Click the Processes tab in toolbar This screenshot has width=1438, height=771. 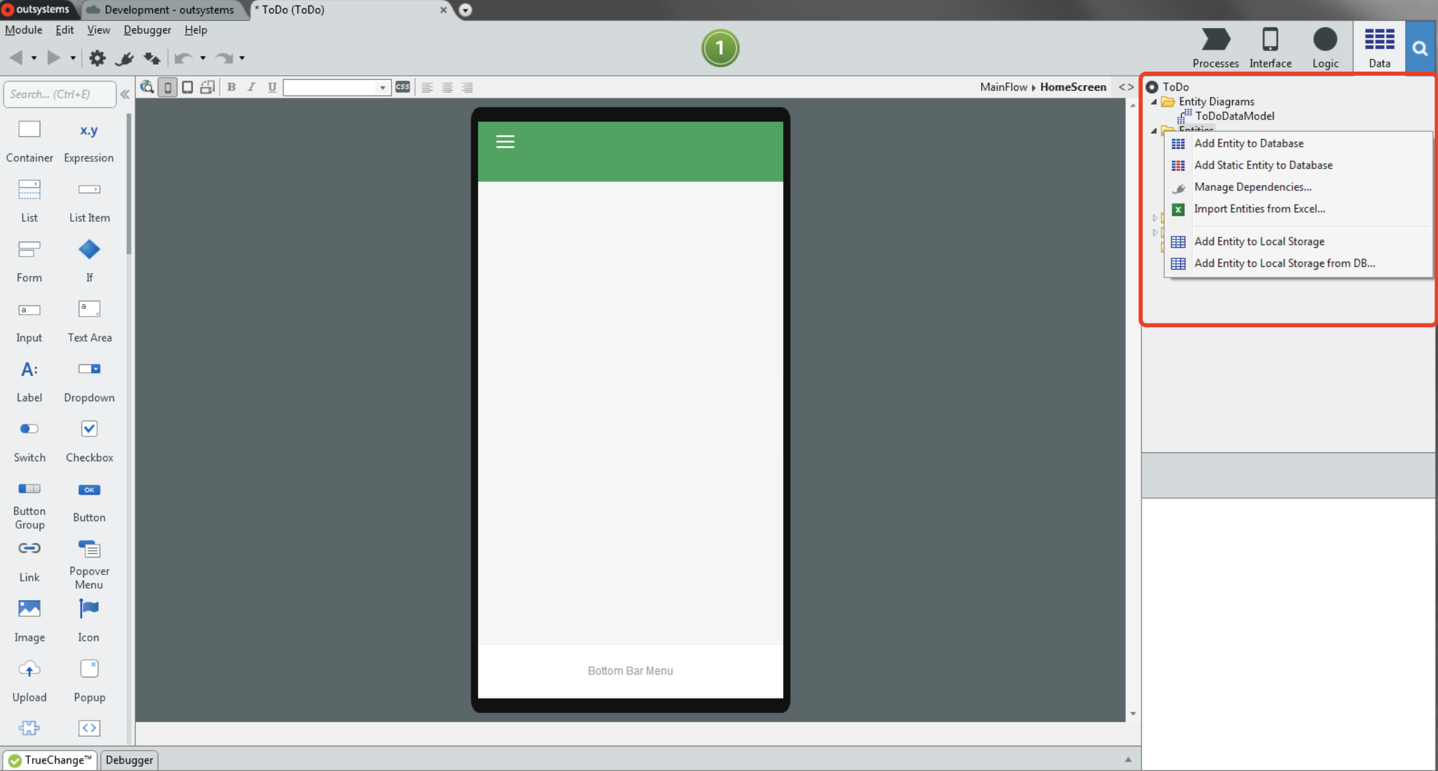click(x=1216, y=46)
